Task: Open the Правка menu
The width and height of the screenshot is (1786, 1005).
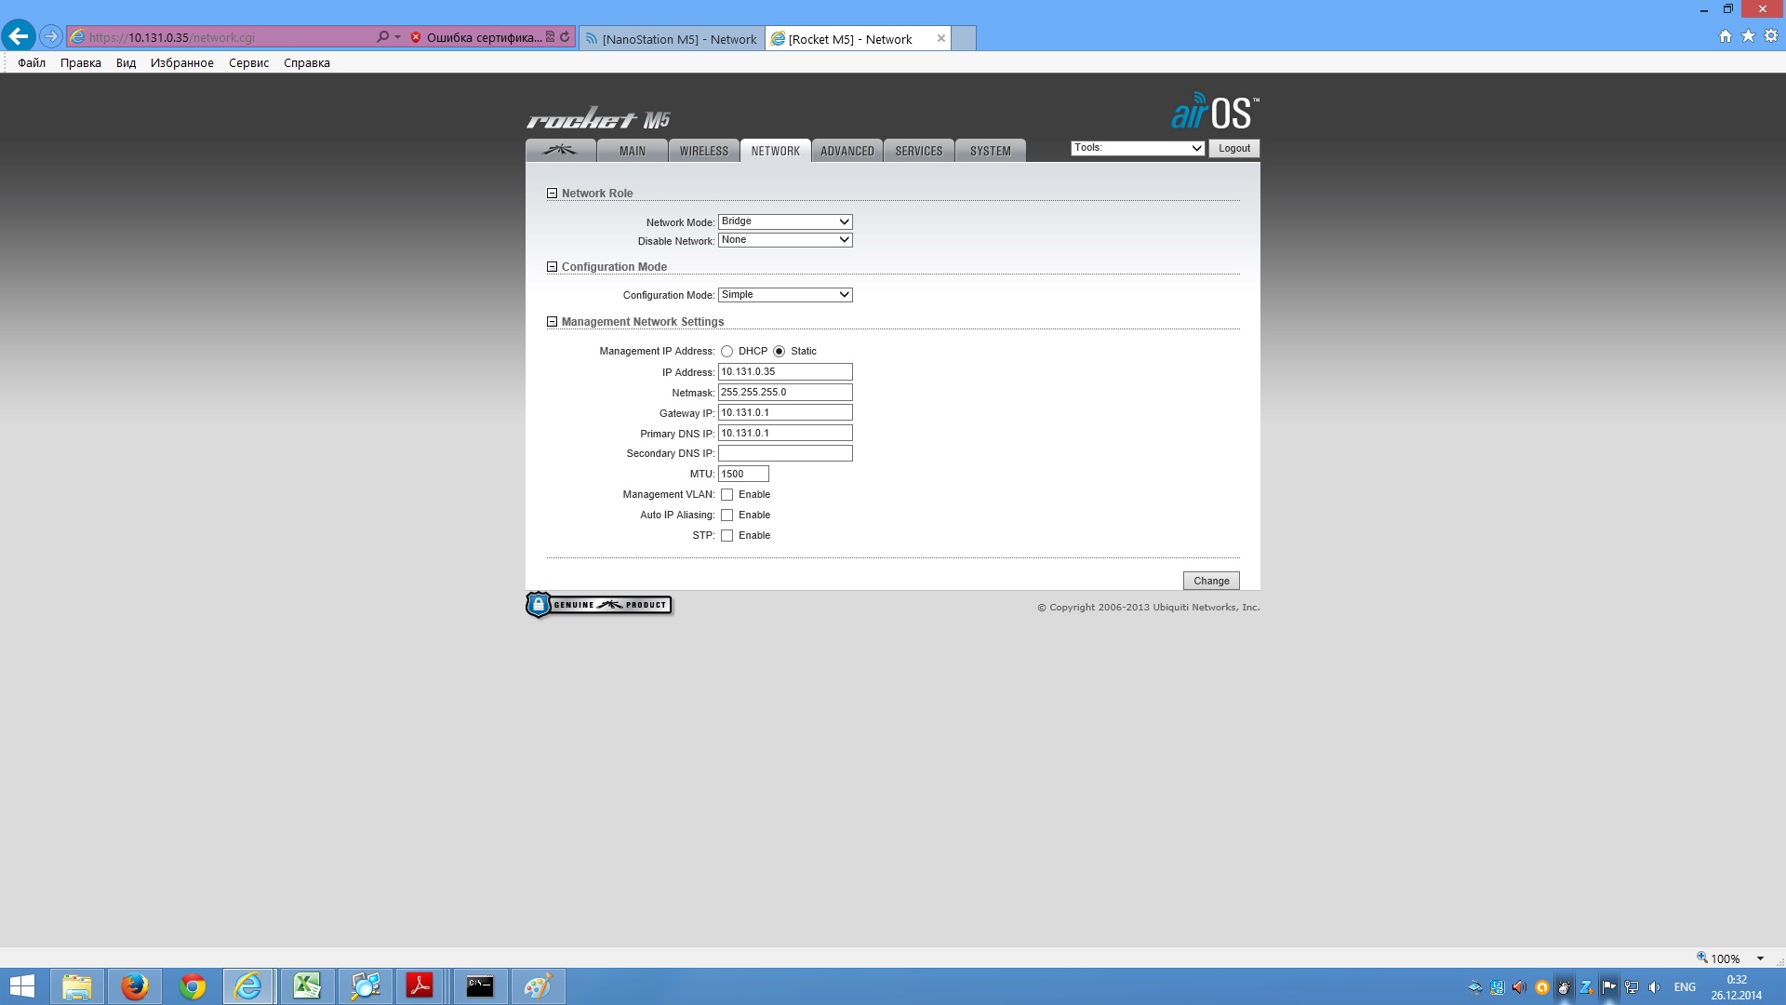Action: click(81, 63)
